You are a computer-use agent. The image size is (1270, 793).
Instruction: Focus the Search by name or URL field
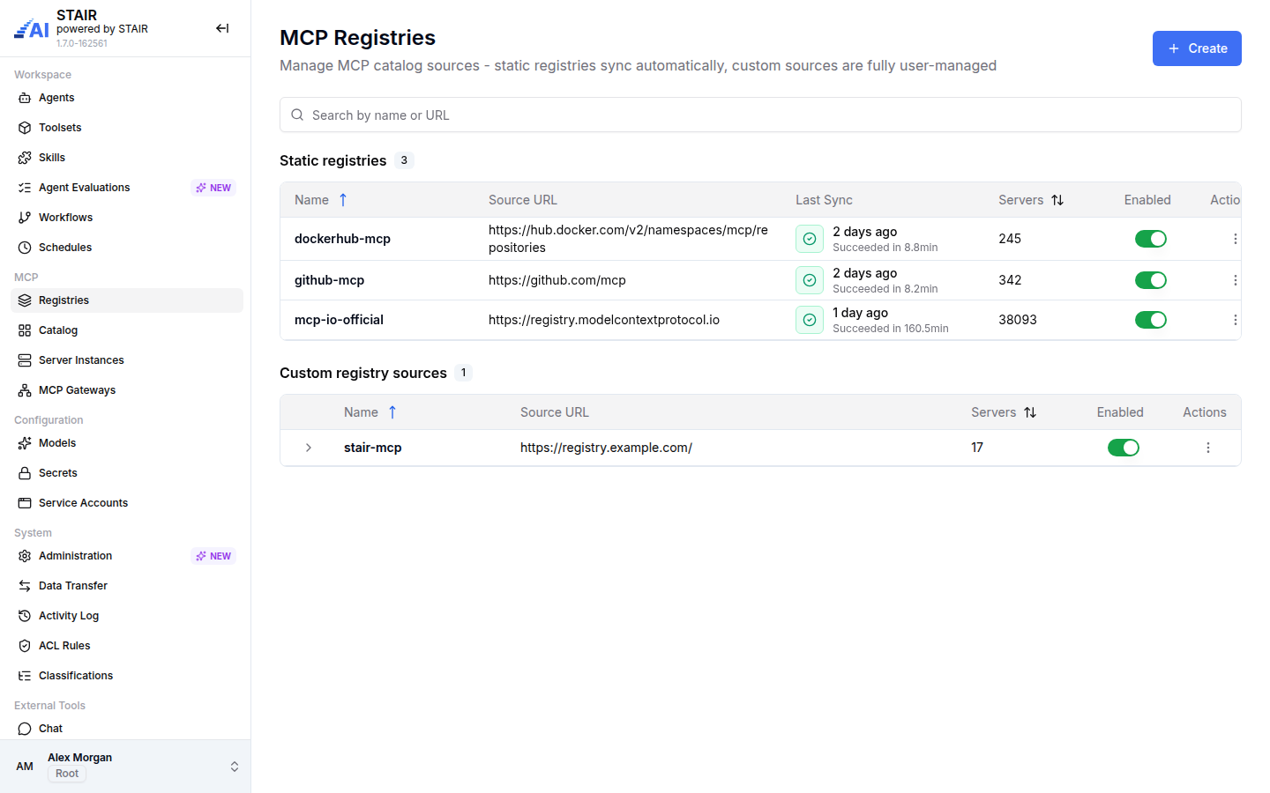tap(760, 115)
